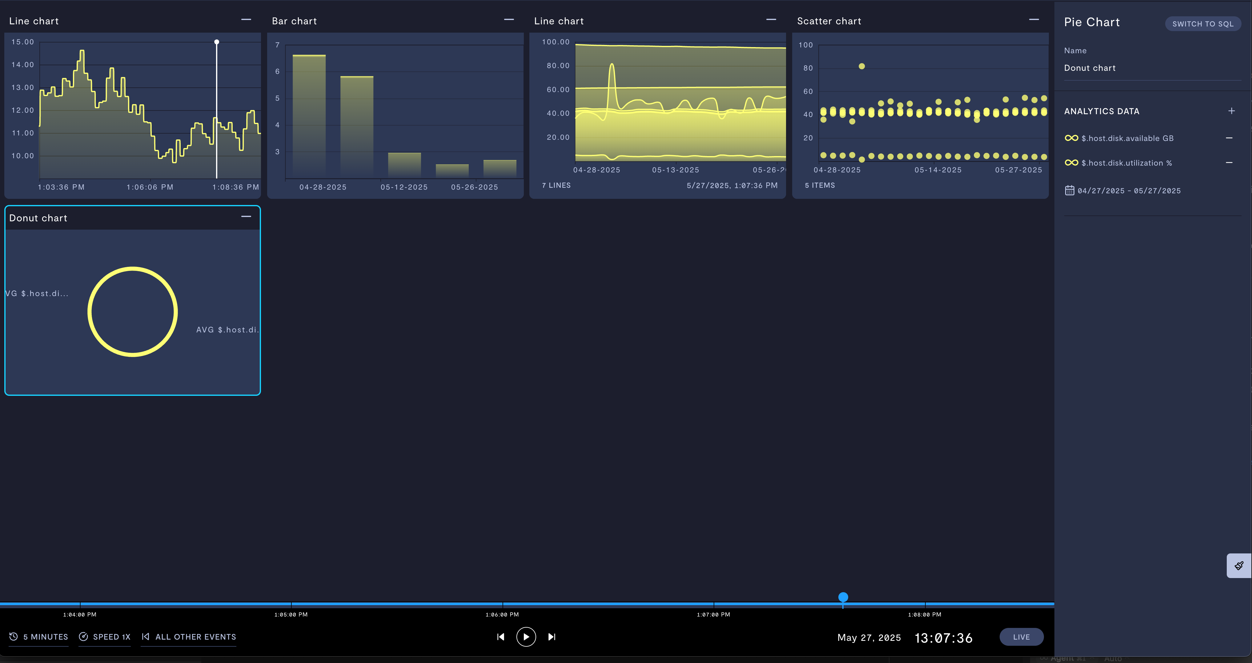The height and width of the screenshot is (663, 1252).
Task: Click the blue timeline playhead marker
Action: tap(843, 597)
